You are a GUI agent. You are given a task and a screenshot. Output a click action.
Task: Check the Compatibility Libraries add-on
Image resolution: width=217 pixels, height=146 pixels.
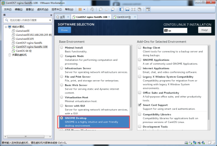(140, 114)
